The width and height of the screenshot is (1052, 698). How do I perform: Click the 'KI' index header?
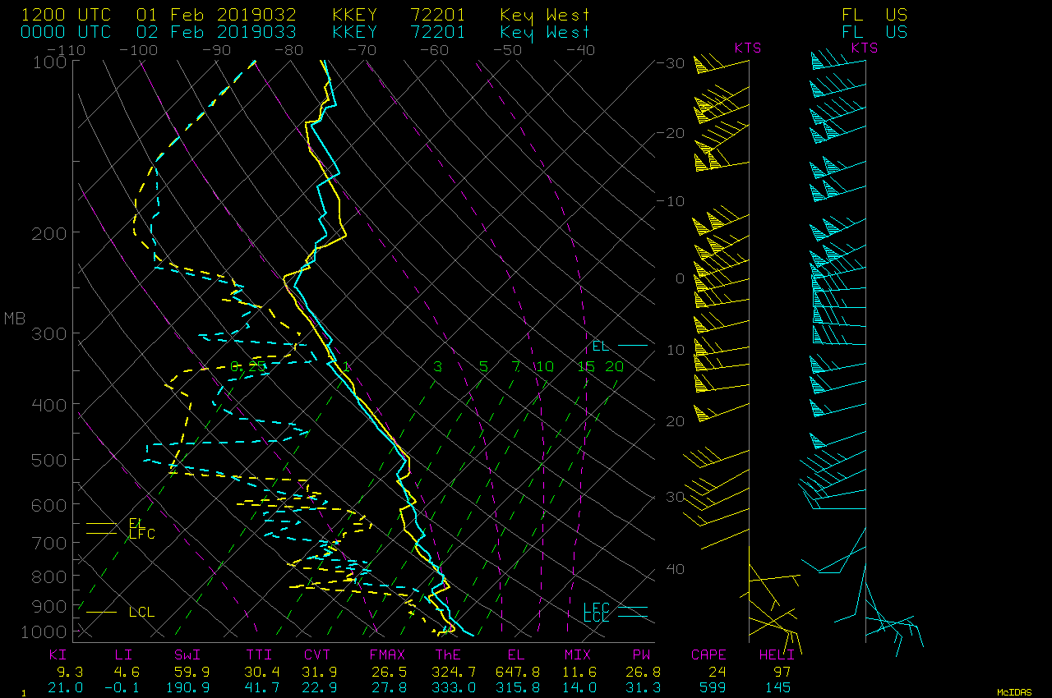click(x=58, y=655)
